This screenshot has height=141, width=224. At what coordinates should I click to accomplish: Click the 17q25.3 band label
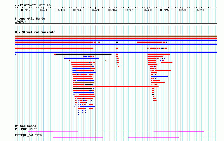(20, 22)
